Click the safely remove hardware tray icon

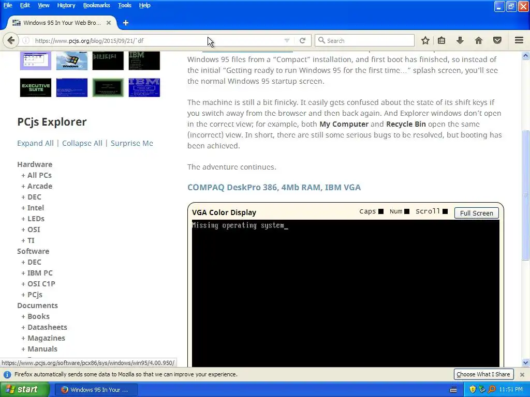482,390
